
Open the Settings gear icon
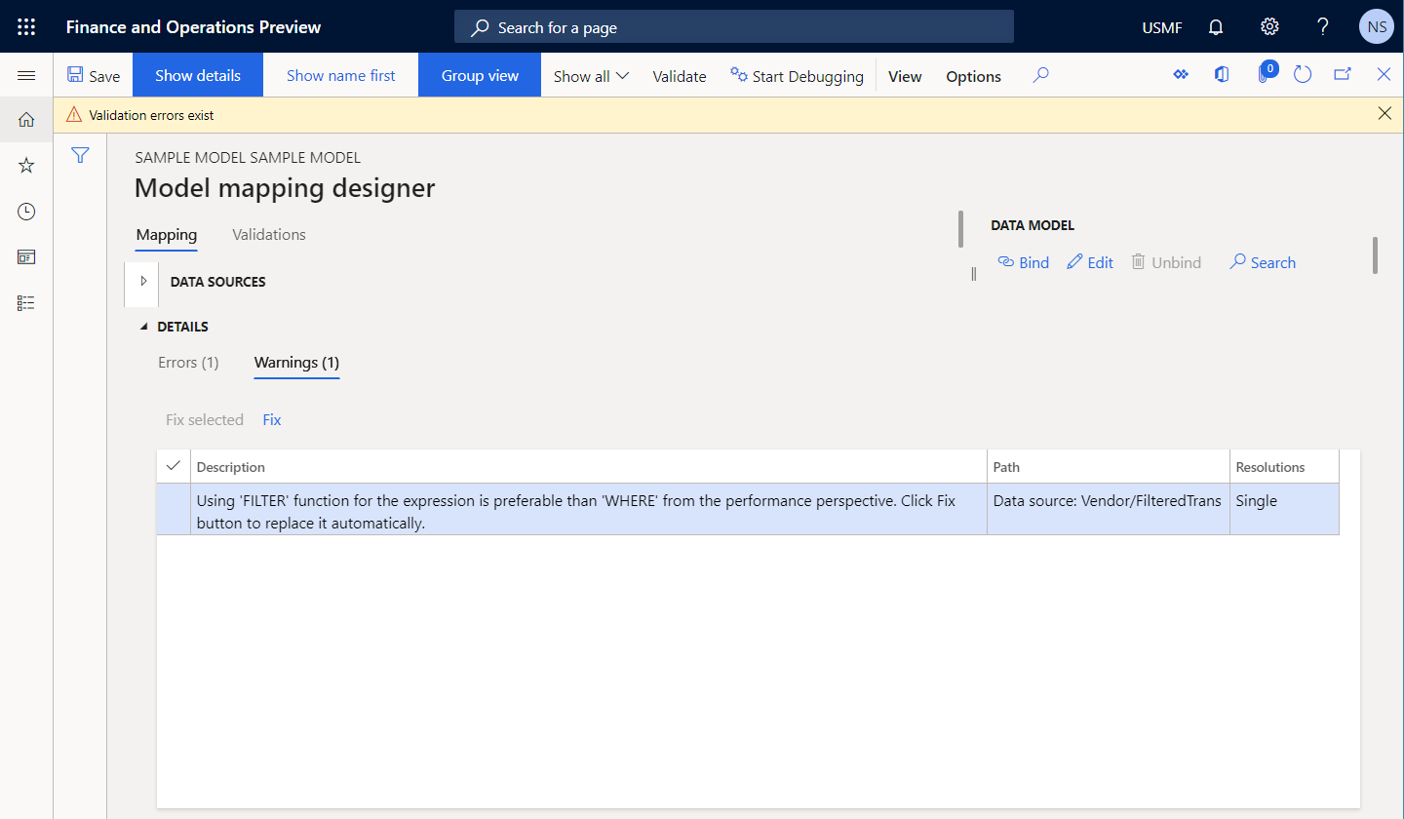coord(1269,26)
